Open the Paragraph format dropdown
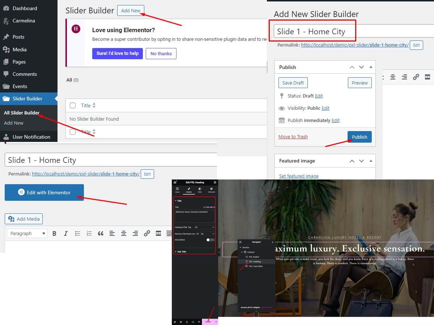The width and height of the screenshot is (434, 325). click(27, 234)
